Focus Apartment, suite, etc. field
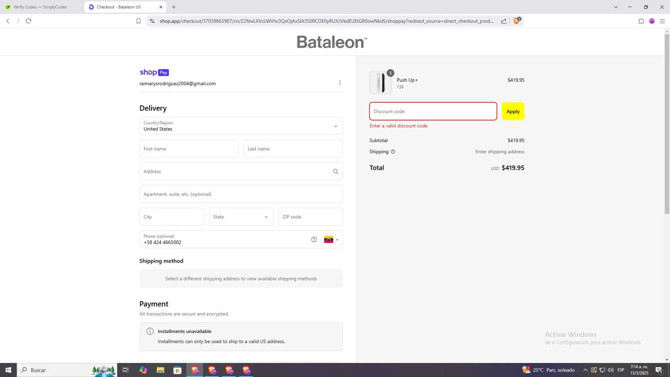The image size is (670, 377). pyautogui.click(x=241, y=194)
